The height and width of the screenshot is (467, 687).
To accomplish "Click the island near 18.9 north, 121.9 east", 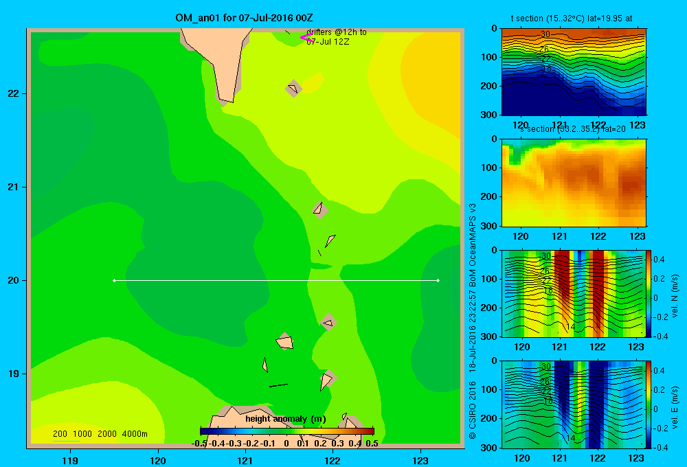I will point(327,380).
